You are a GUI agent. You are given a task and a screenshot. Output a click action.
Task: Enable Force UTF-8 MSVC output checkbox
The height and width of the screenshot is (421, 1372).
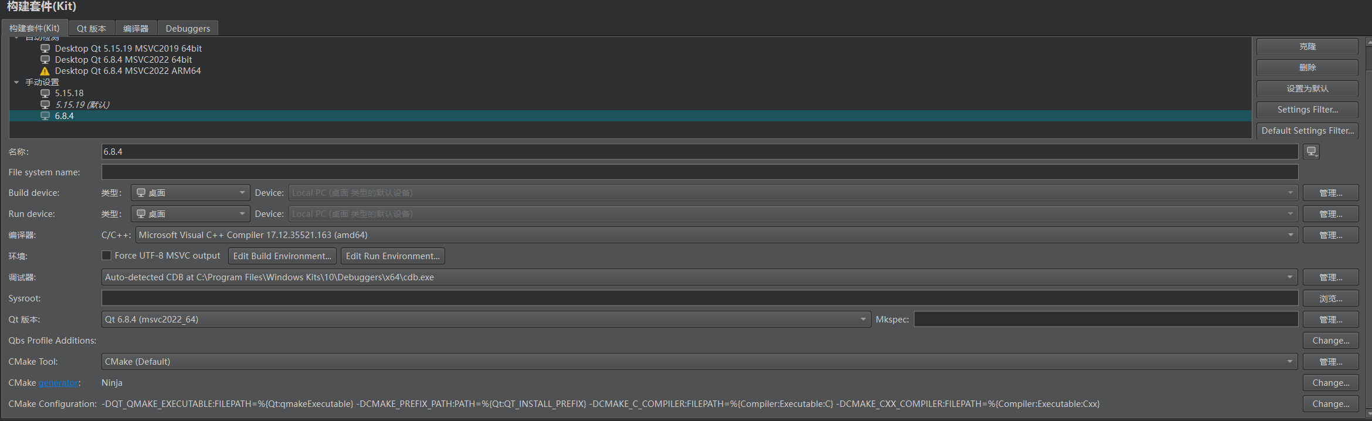(106, 256)
